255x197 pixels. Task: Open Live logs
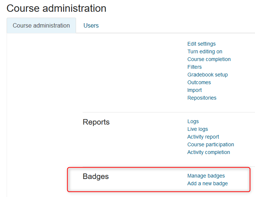(x=198, y=129)
